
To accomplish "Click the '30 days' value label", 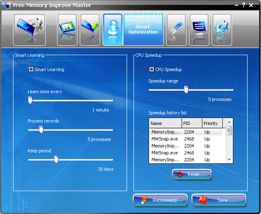I will click(x=105, y=169).
